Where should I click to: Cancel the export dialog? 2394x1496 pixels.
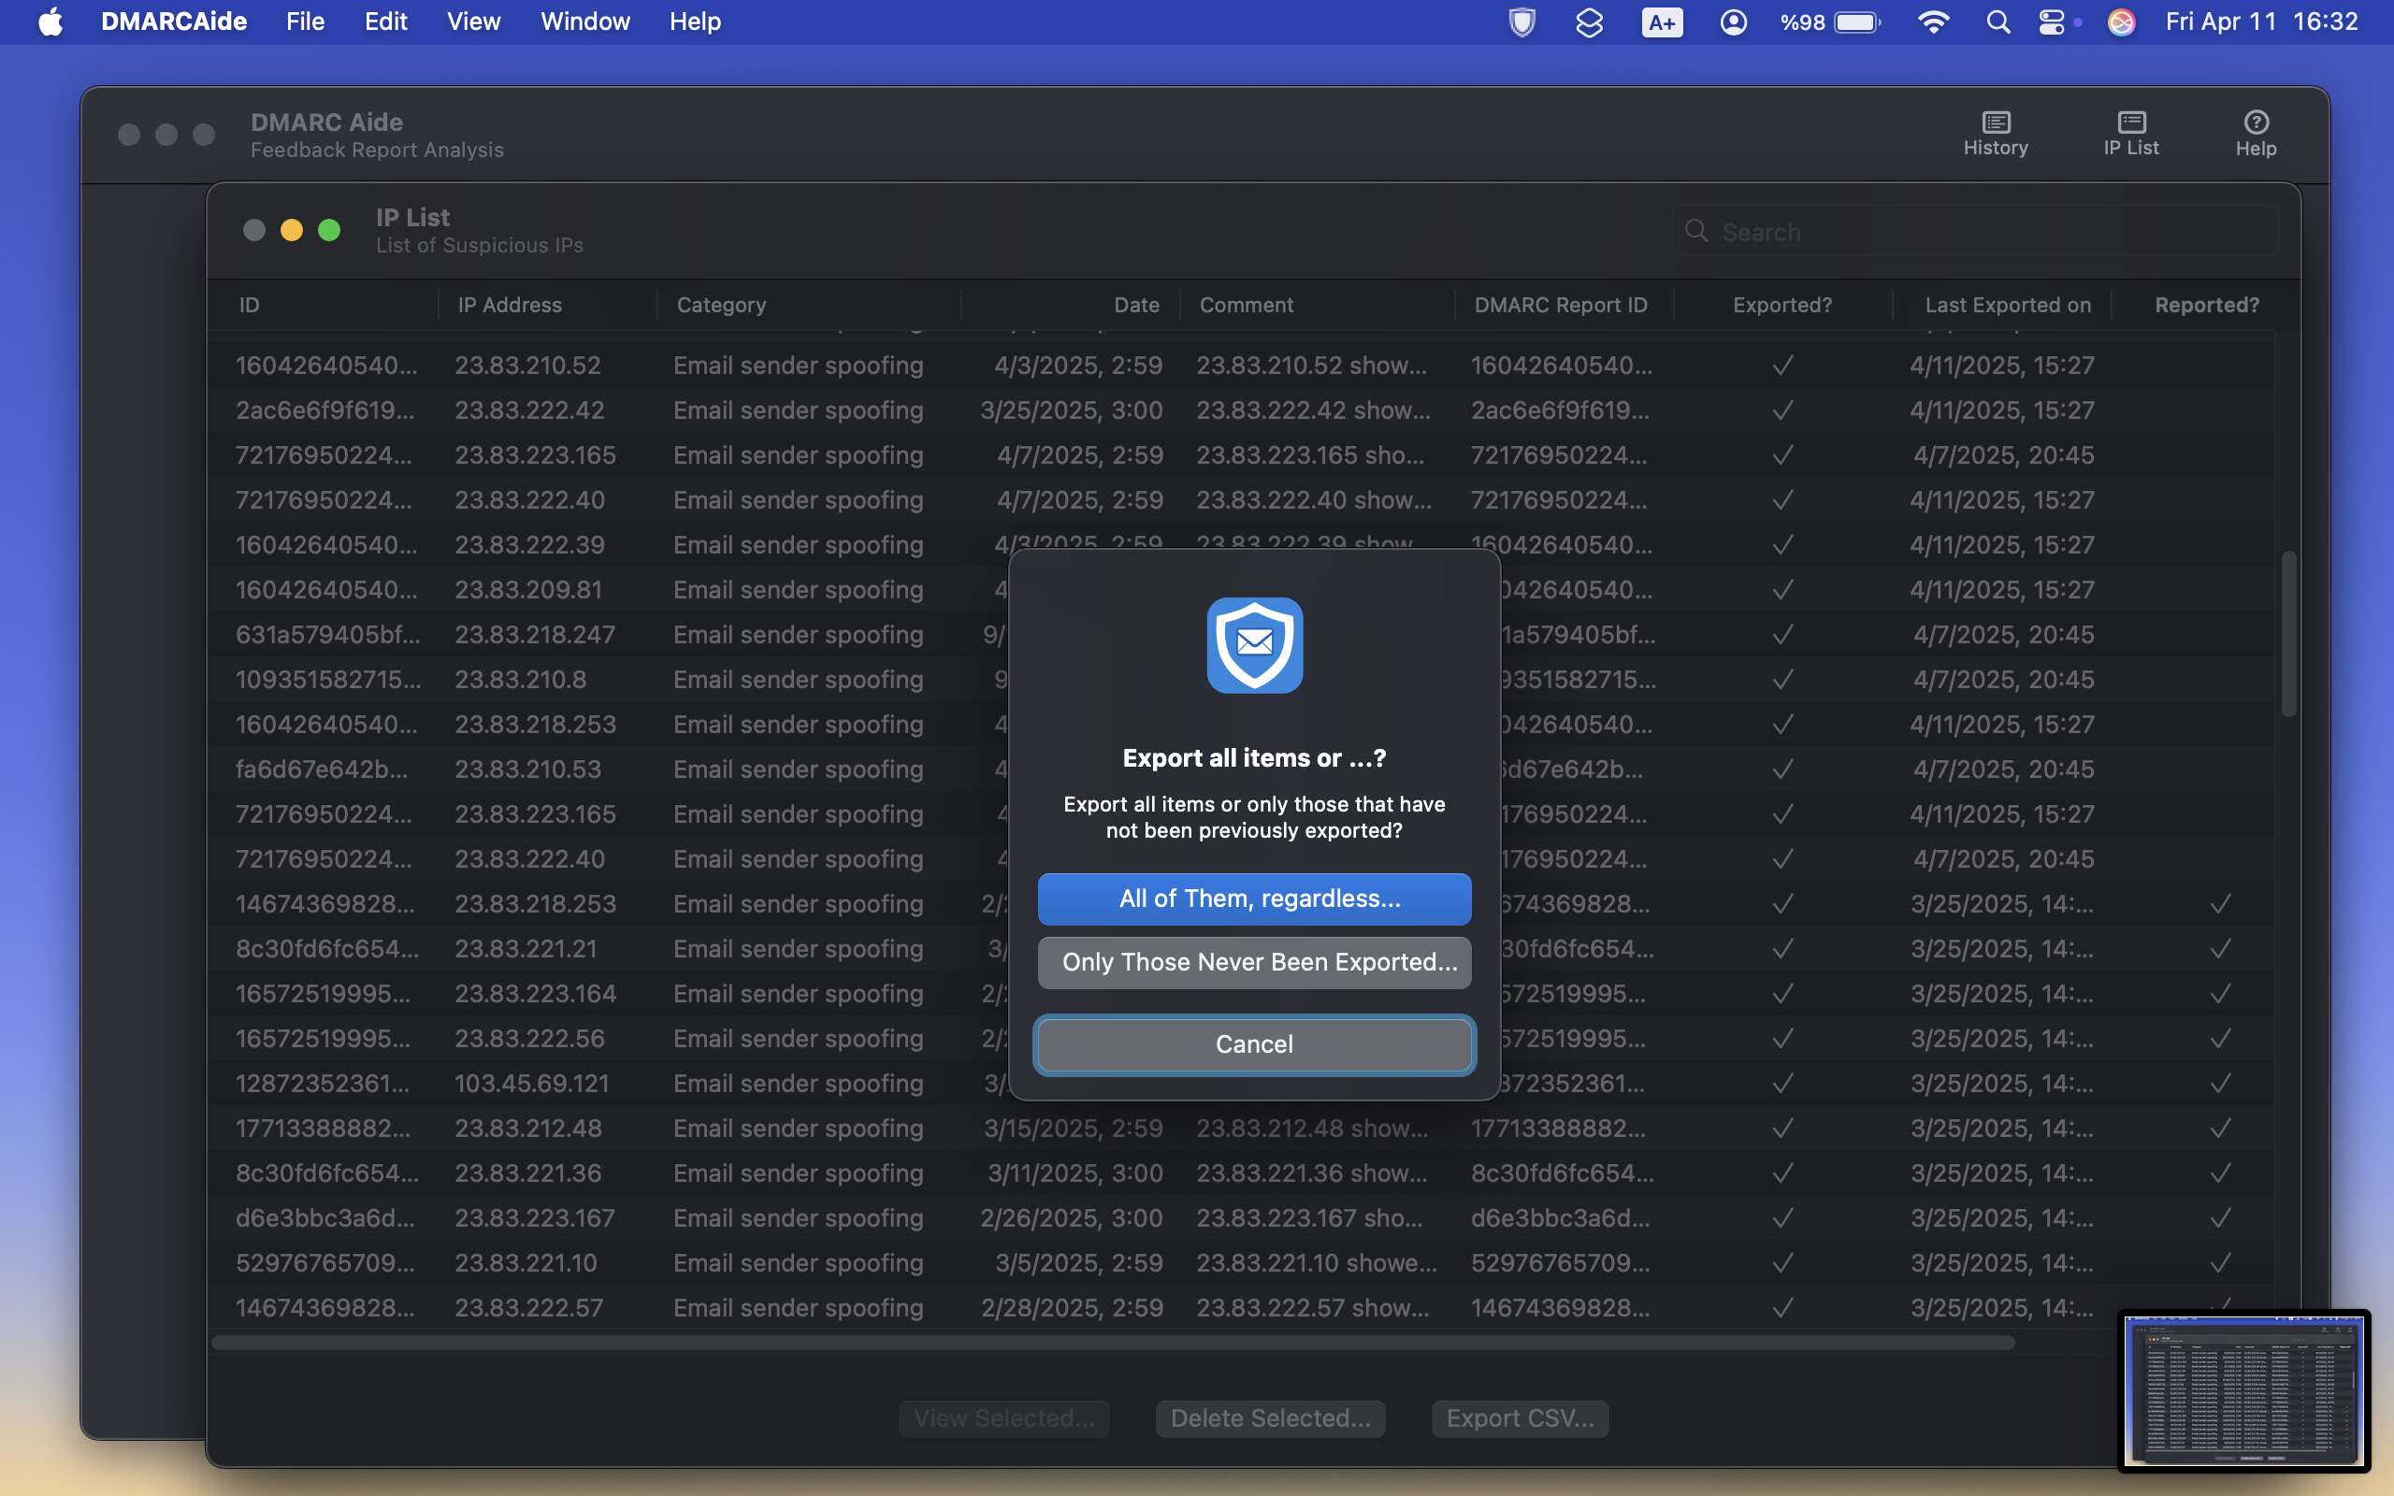(1254, 1044)
